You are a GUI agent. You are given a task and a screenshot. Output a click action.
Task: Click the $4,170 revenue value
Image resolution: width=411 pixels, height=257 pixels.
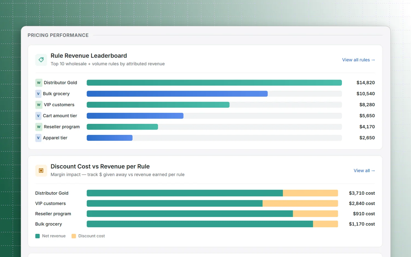[367, 127]
